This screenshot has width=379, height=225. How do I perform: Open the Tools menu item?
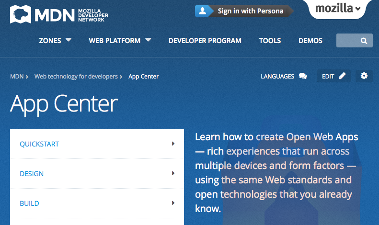tap(270, 41)
